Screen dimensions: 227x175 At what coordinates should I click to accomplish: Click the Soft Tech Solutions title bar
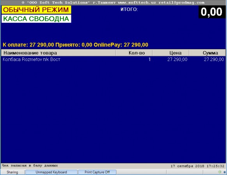113,3
